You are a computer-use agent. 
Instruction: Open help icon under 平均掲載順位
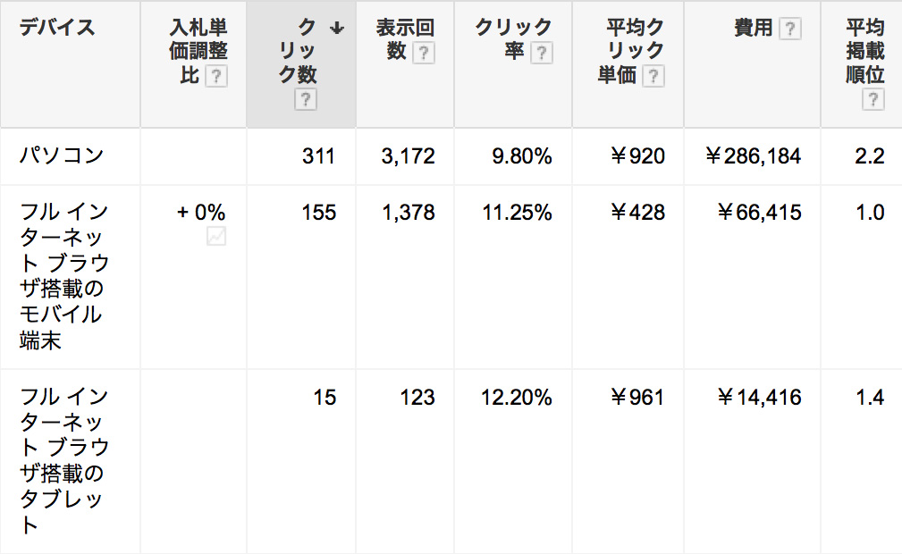pyautogui.click(x=872, y=100)
